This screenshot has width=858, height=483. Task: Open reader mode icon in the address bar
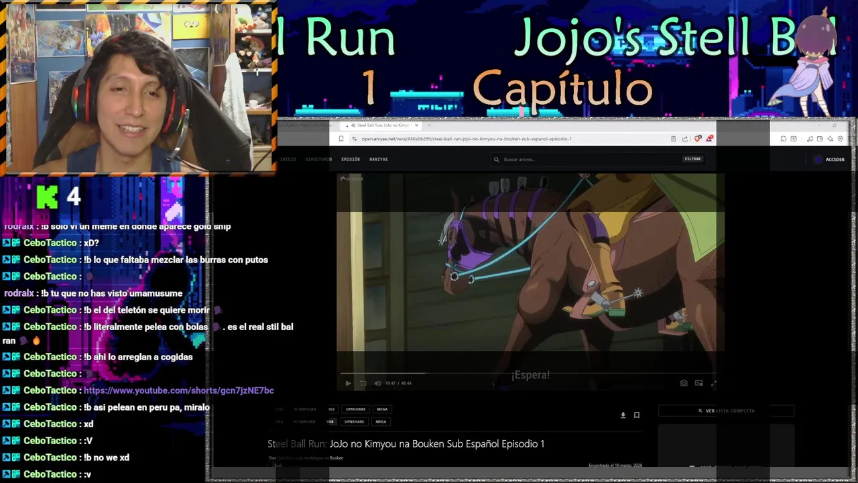[673, 139]
